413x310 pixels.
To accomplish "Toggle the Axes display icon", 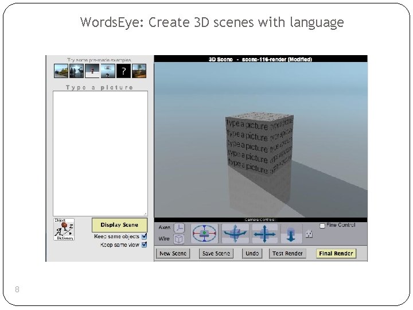I will pyautogui.click(x=180, y=228).
